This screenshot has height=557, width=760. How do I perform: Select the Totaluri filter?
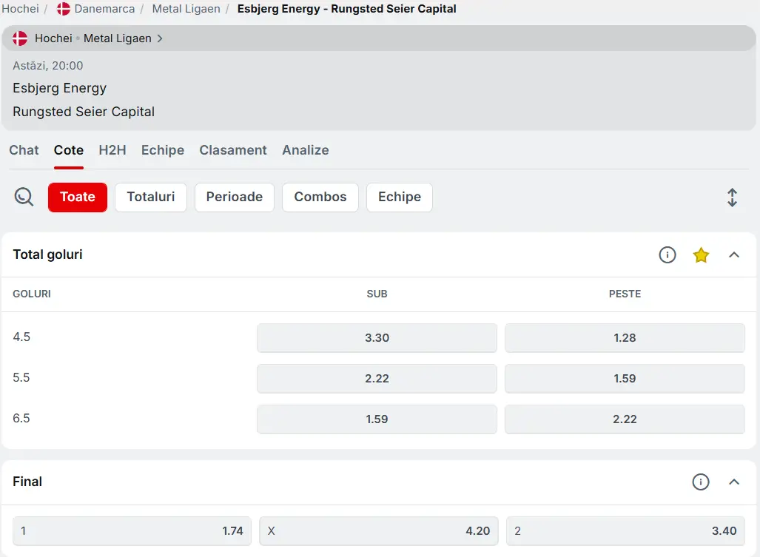[x=151, y=197]
